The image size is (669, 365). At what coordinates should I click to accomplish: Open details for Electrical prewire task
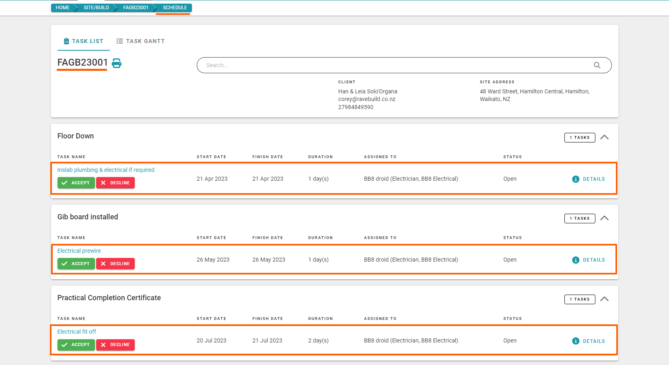tap(589, 260)
